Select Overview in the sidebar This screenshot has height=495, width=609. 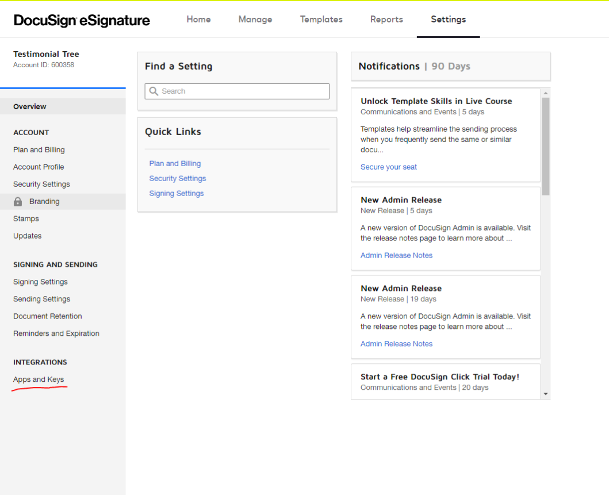(63, 106)
